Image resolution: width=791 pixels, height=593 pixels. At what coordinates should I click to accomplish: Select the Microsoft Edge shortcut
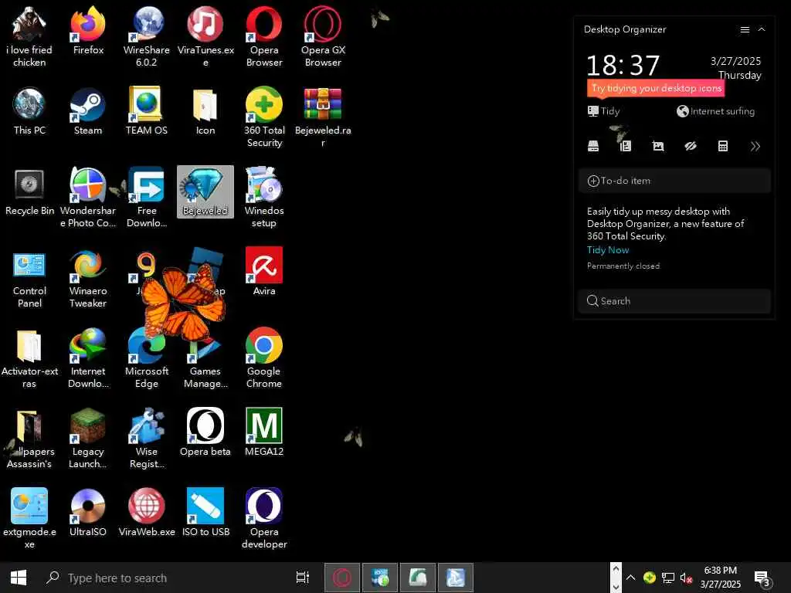tap(146, 358)
